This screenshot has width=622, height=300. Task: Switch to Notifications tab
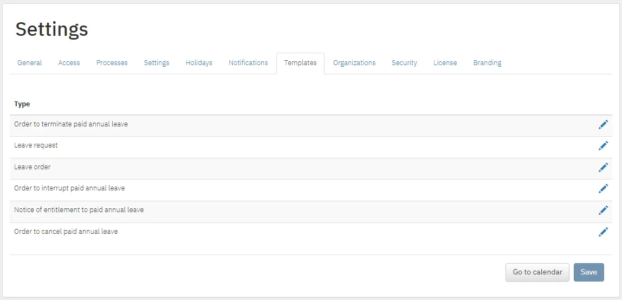[x=248, y=63]
